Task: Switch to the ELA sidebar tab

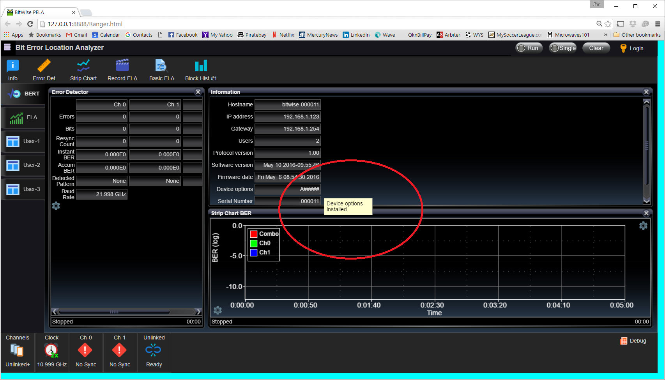Action: (x=23, y=118)
